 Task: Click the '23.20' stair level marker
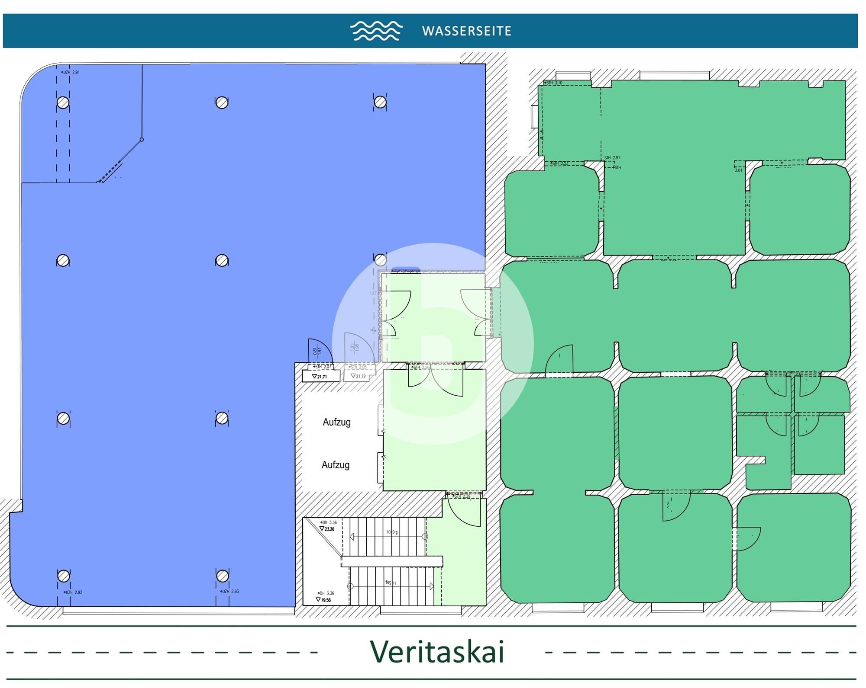tap(327, 529)
